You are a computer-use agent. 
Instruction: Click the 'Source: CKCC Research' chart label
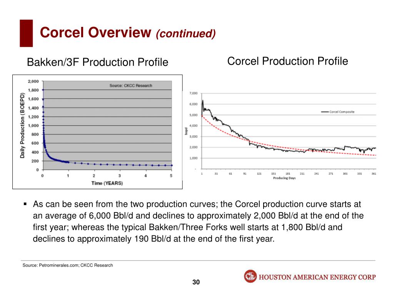pos(131,86)
